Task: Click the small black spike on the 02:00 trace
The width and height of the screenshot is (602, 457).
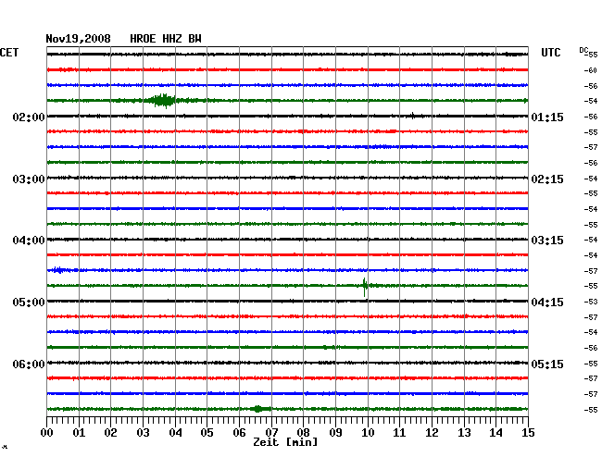Action: [412, 116]
